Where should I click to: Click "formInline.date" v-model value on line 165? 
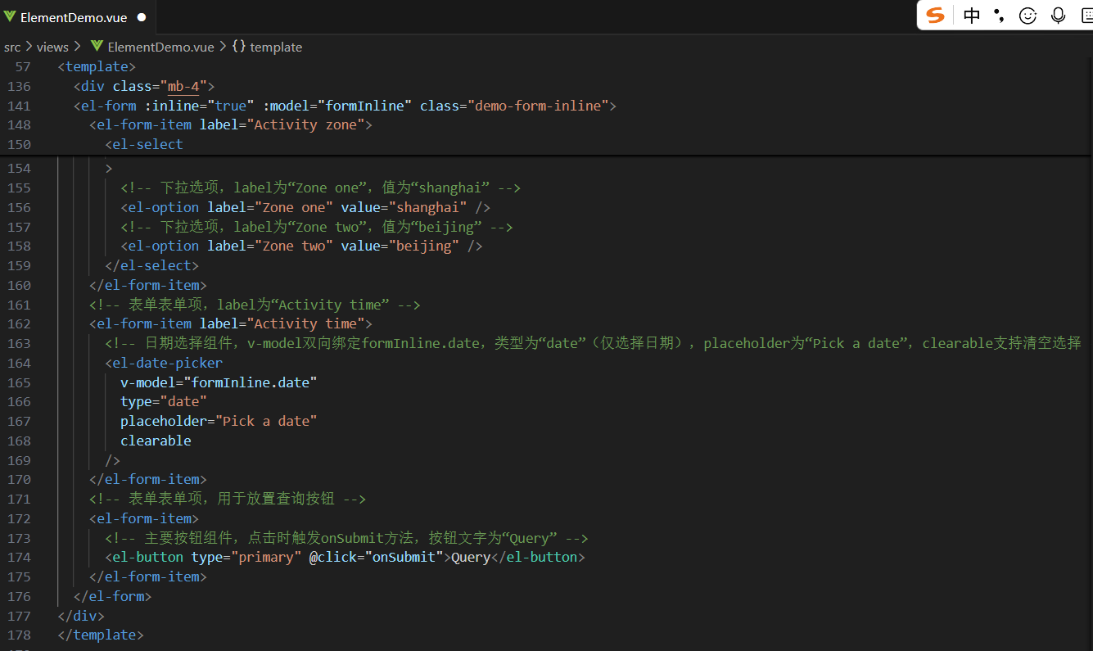(x=251, y=382)
